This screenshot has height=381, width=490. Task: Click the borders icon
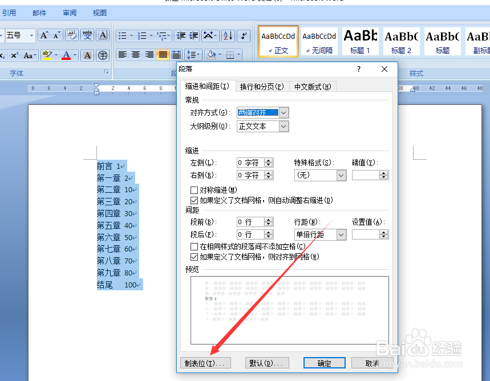[x=230, y=55]
